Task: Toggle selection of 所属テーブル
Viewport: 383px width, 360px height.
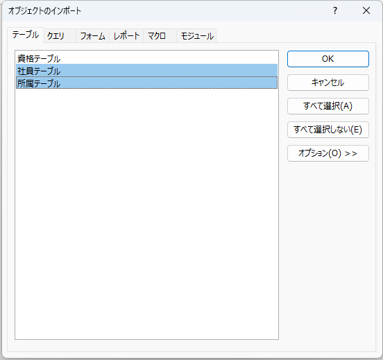Action: 146,83
